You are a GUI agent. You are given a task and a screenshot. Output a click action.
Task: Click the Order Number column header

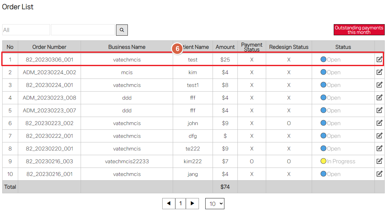[49, 47]
